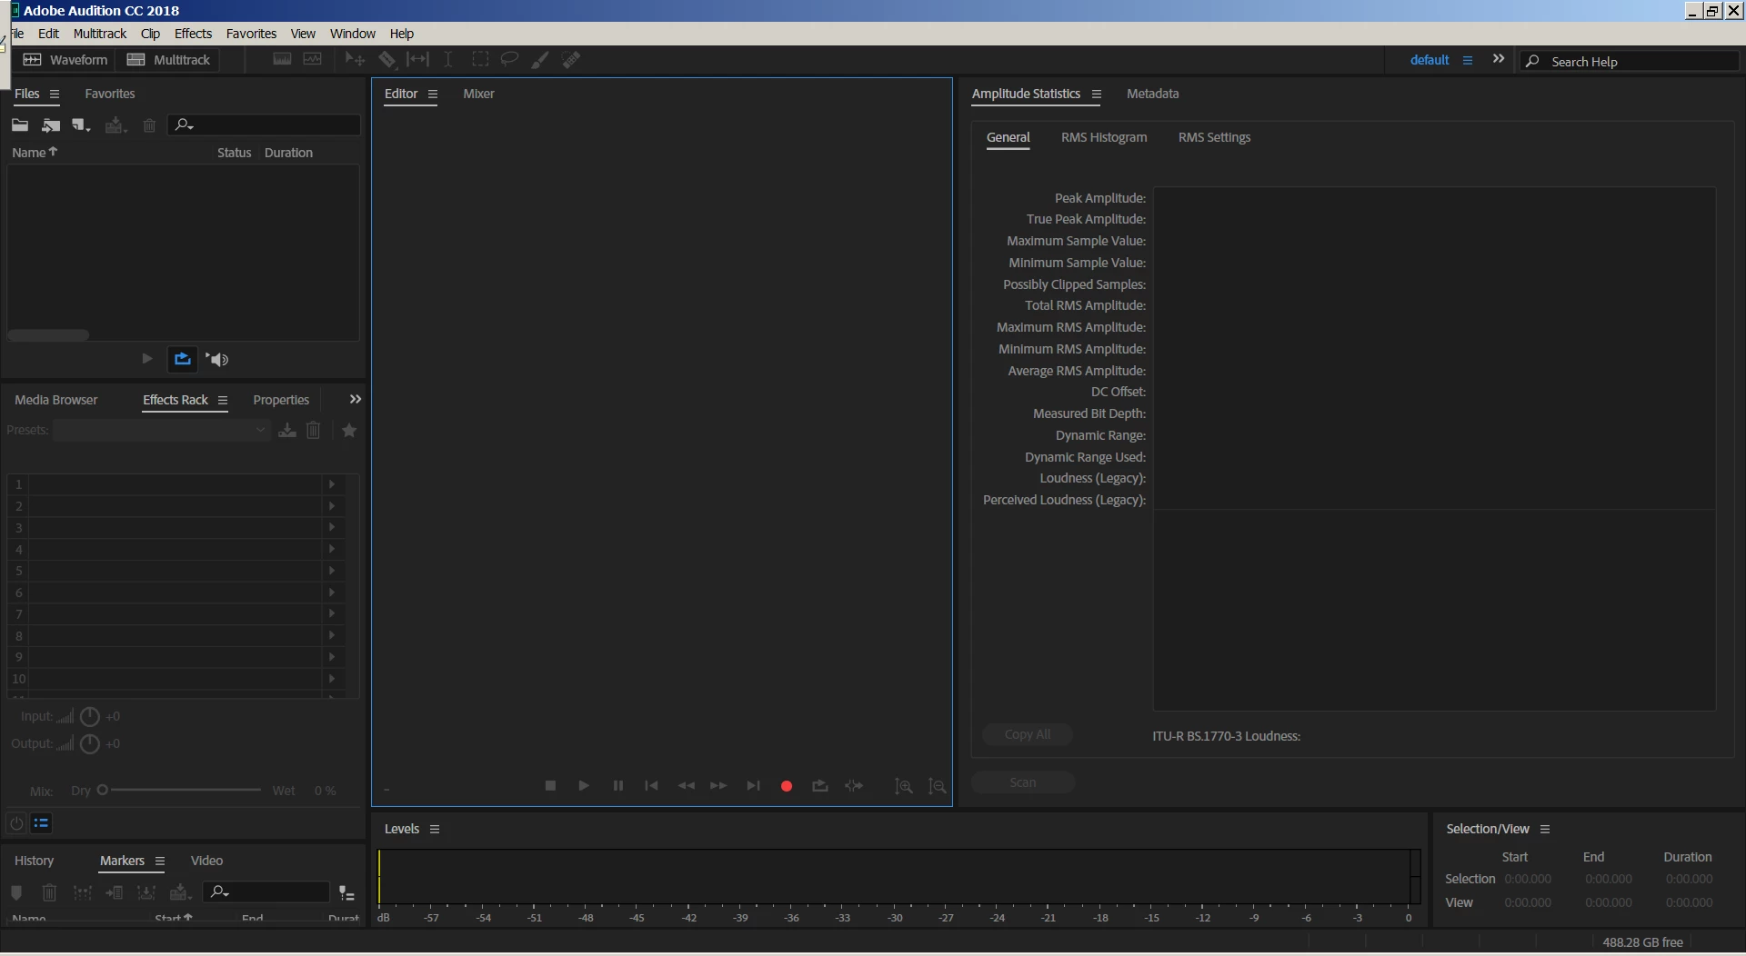Open the Effects menu
1746x956 pixels.
click(x=193, y=34)
